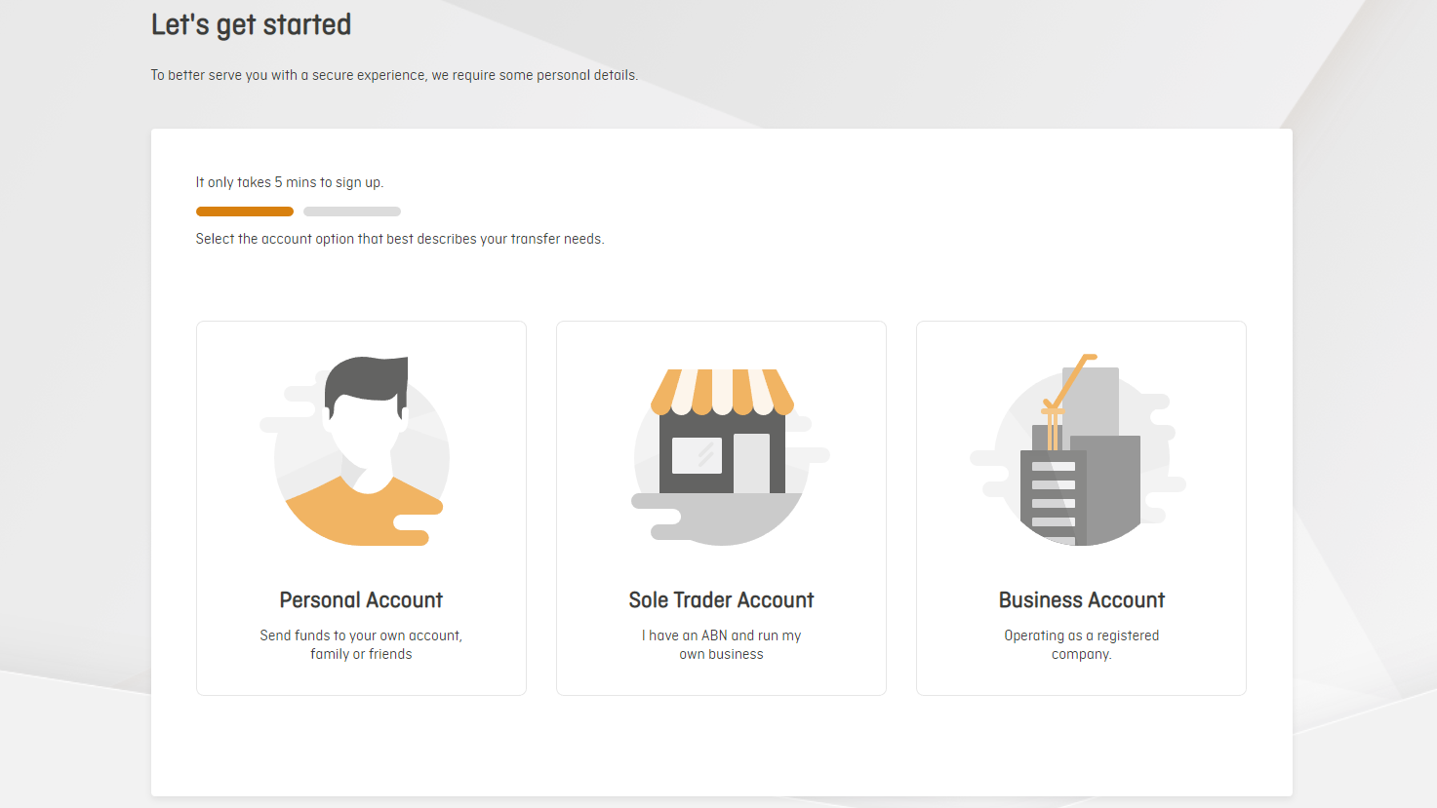This screenshot has height=808, width=1437.
Task: Click the gray second progress step bar
Action: tap(352, 212)
